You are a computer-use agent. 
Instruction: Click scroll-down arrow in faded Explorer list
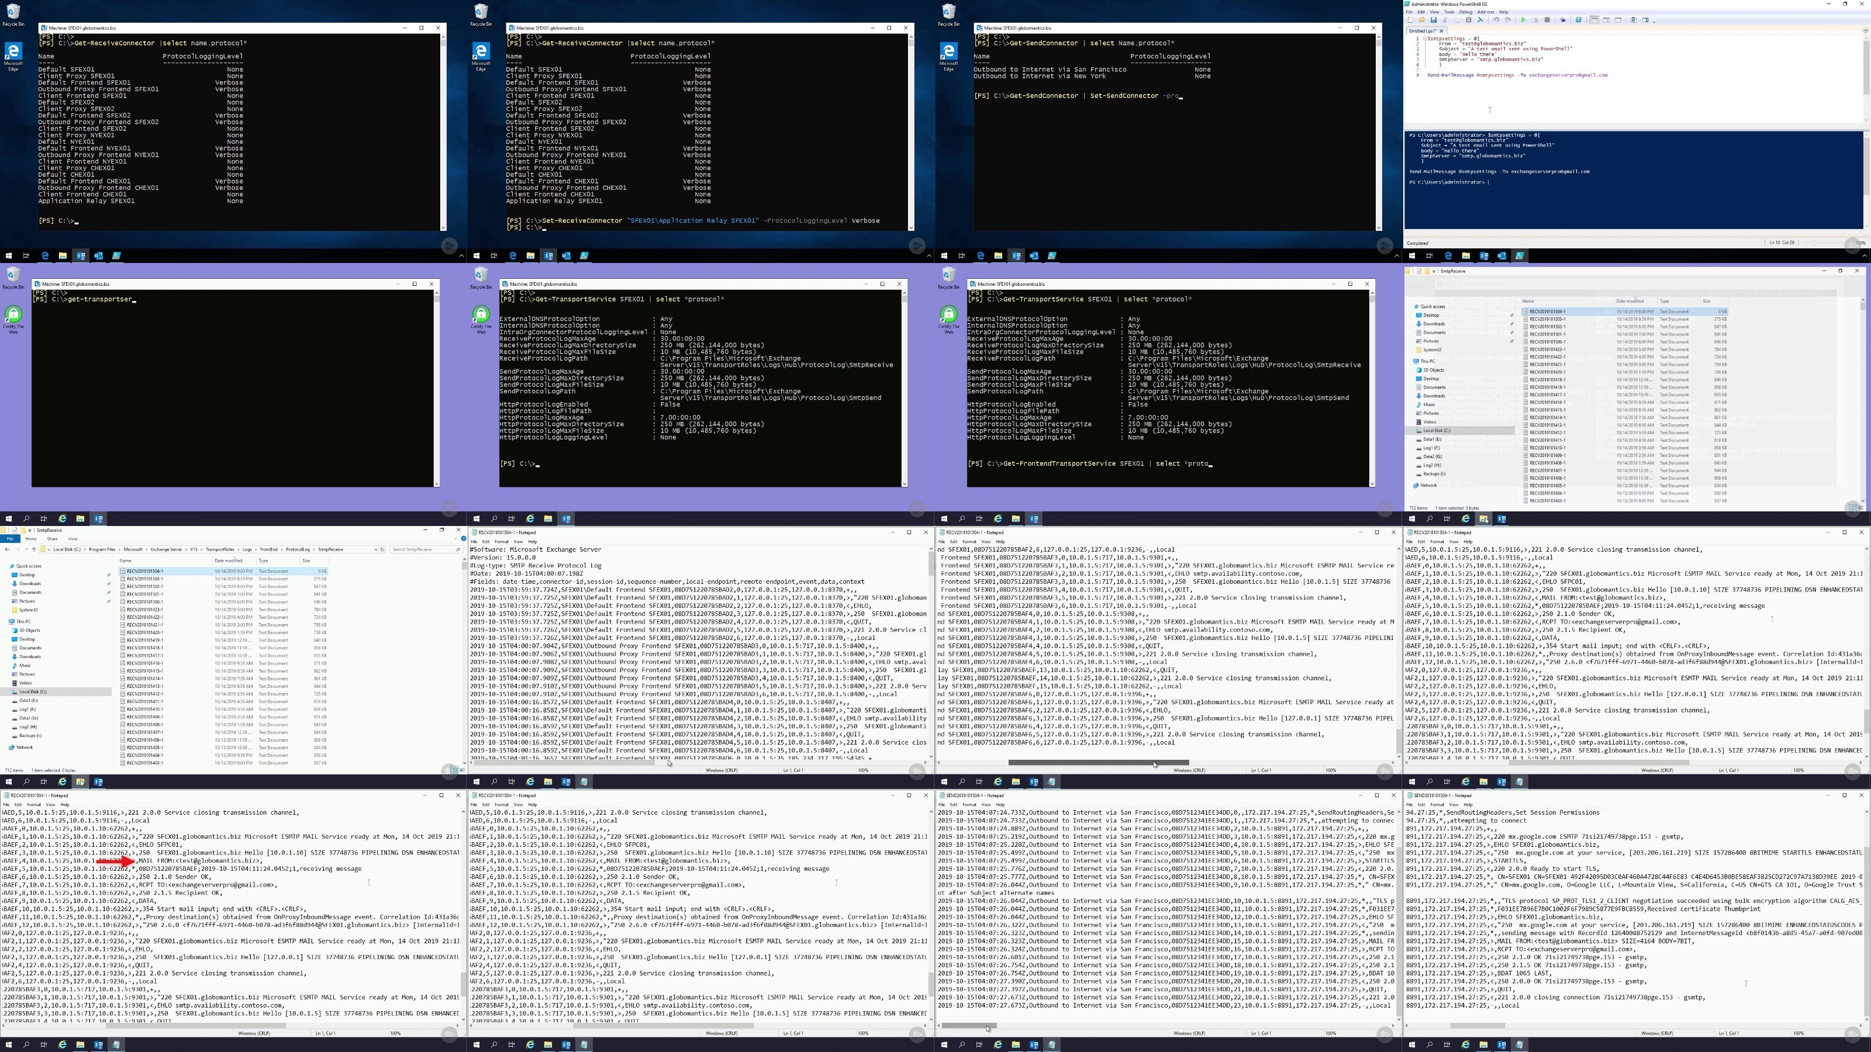[x=1864, y=501]
